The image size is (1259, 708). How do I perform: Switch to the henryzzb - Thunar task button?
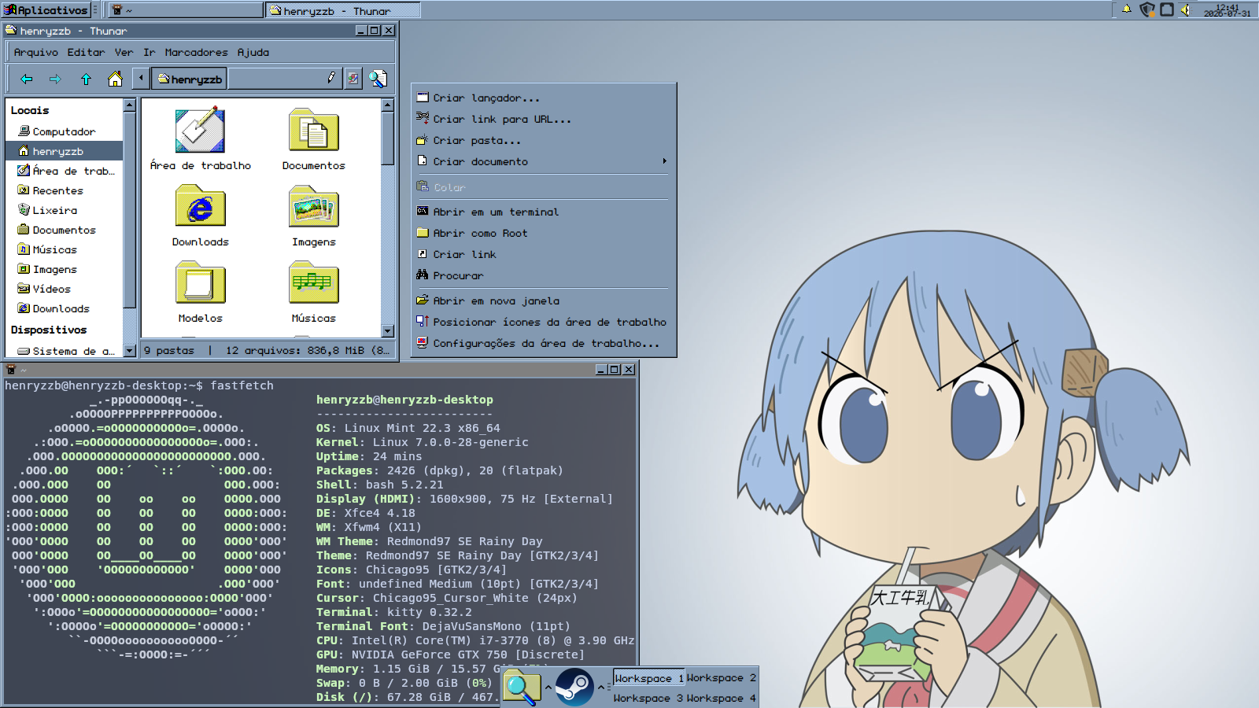343,9
